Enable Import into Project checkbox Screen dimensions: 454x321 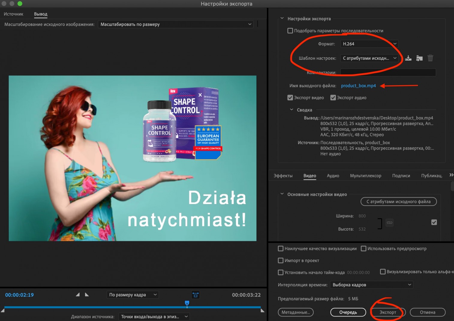pos(281,261)
